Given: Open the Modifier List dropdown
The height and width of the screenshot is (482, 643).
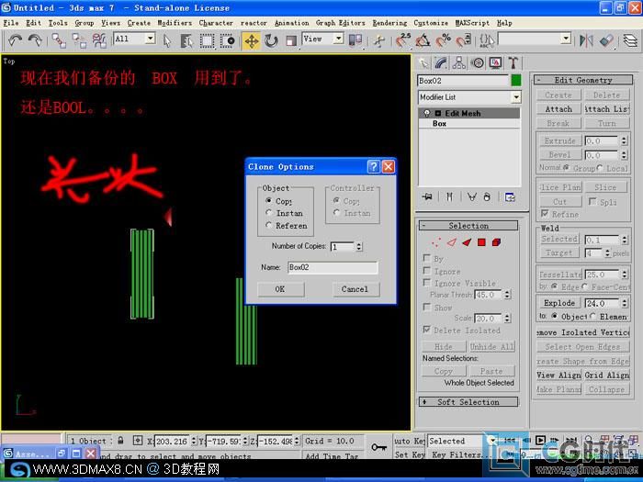Looking at the screenshot, I should (x=515, y=97).
